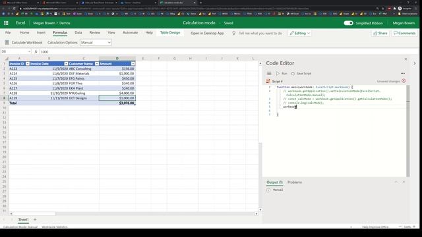Open Code Editor more options ellipsis

pos(403,73)
